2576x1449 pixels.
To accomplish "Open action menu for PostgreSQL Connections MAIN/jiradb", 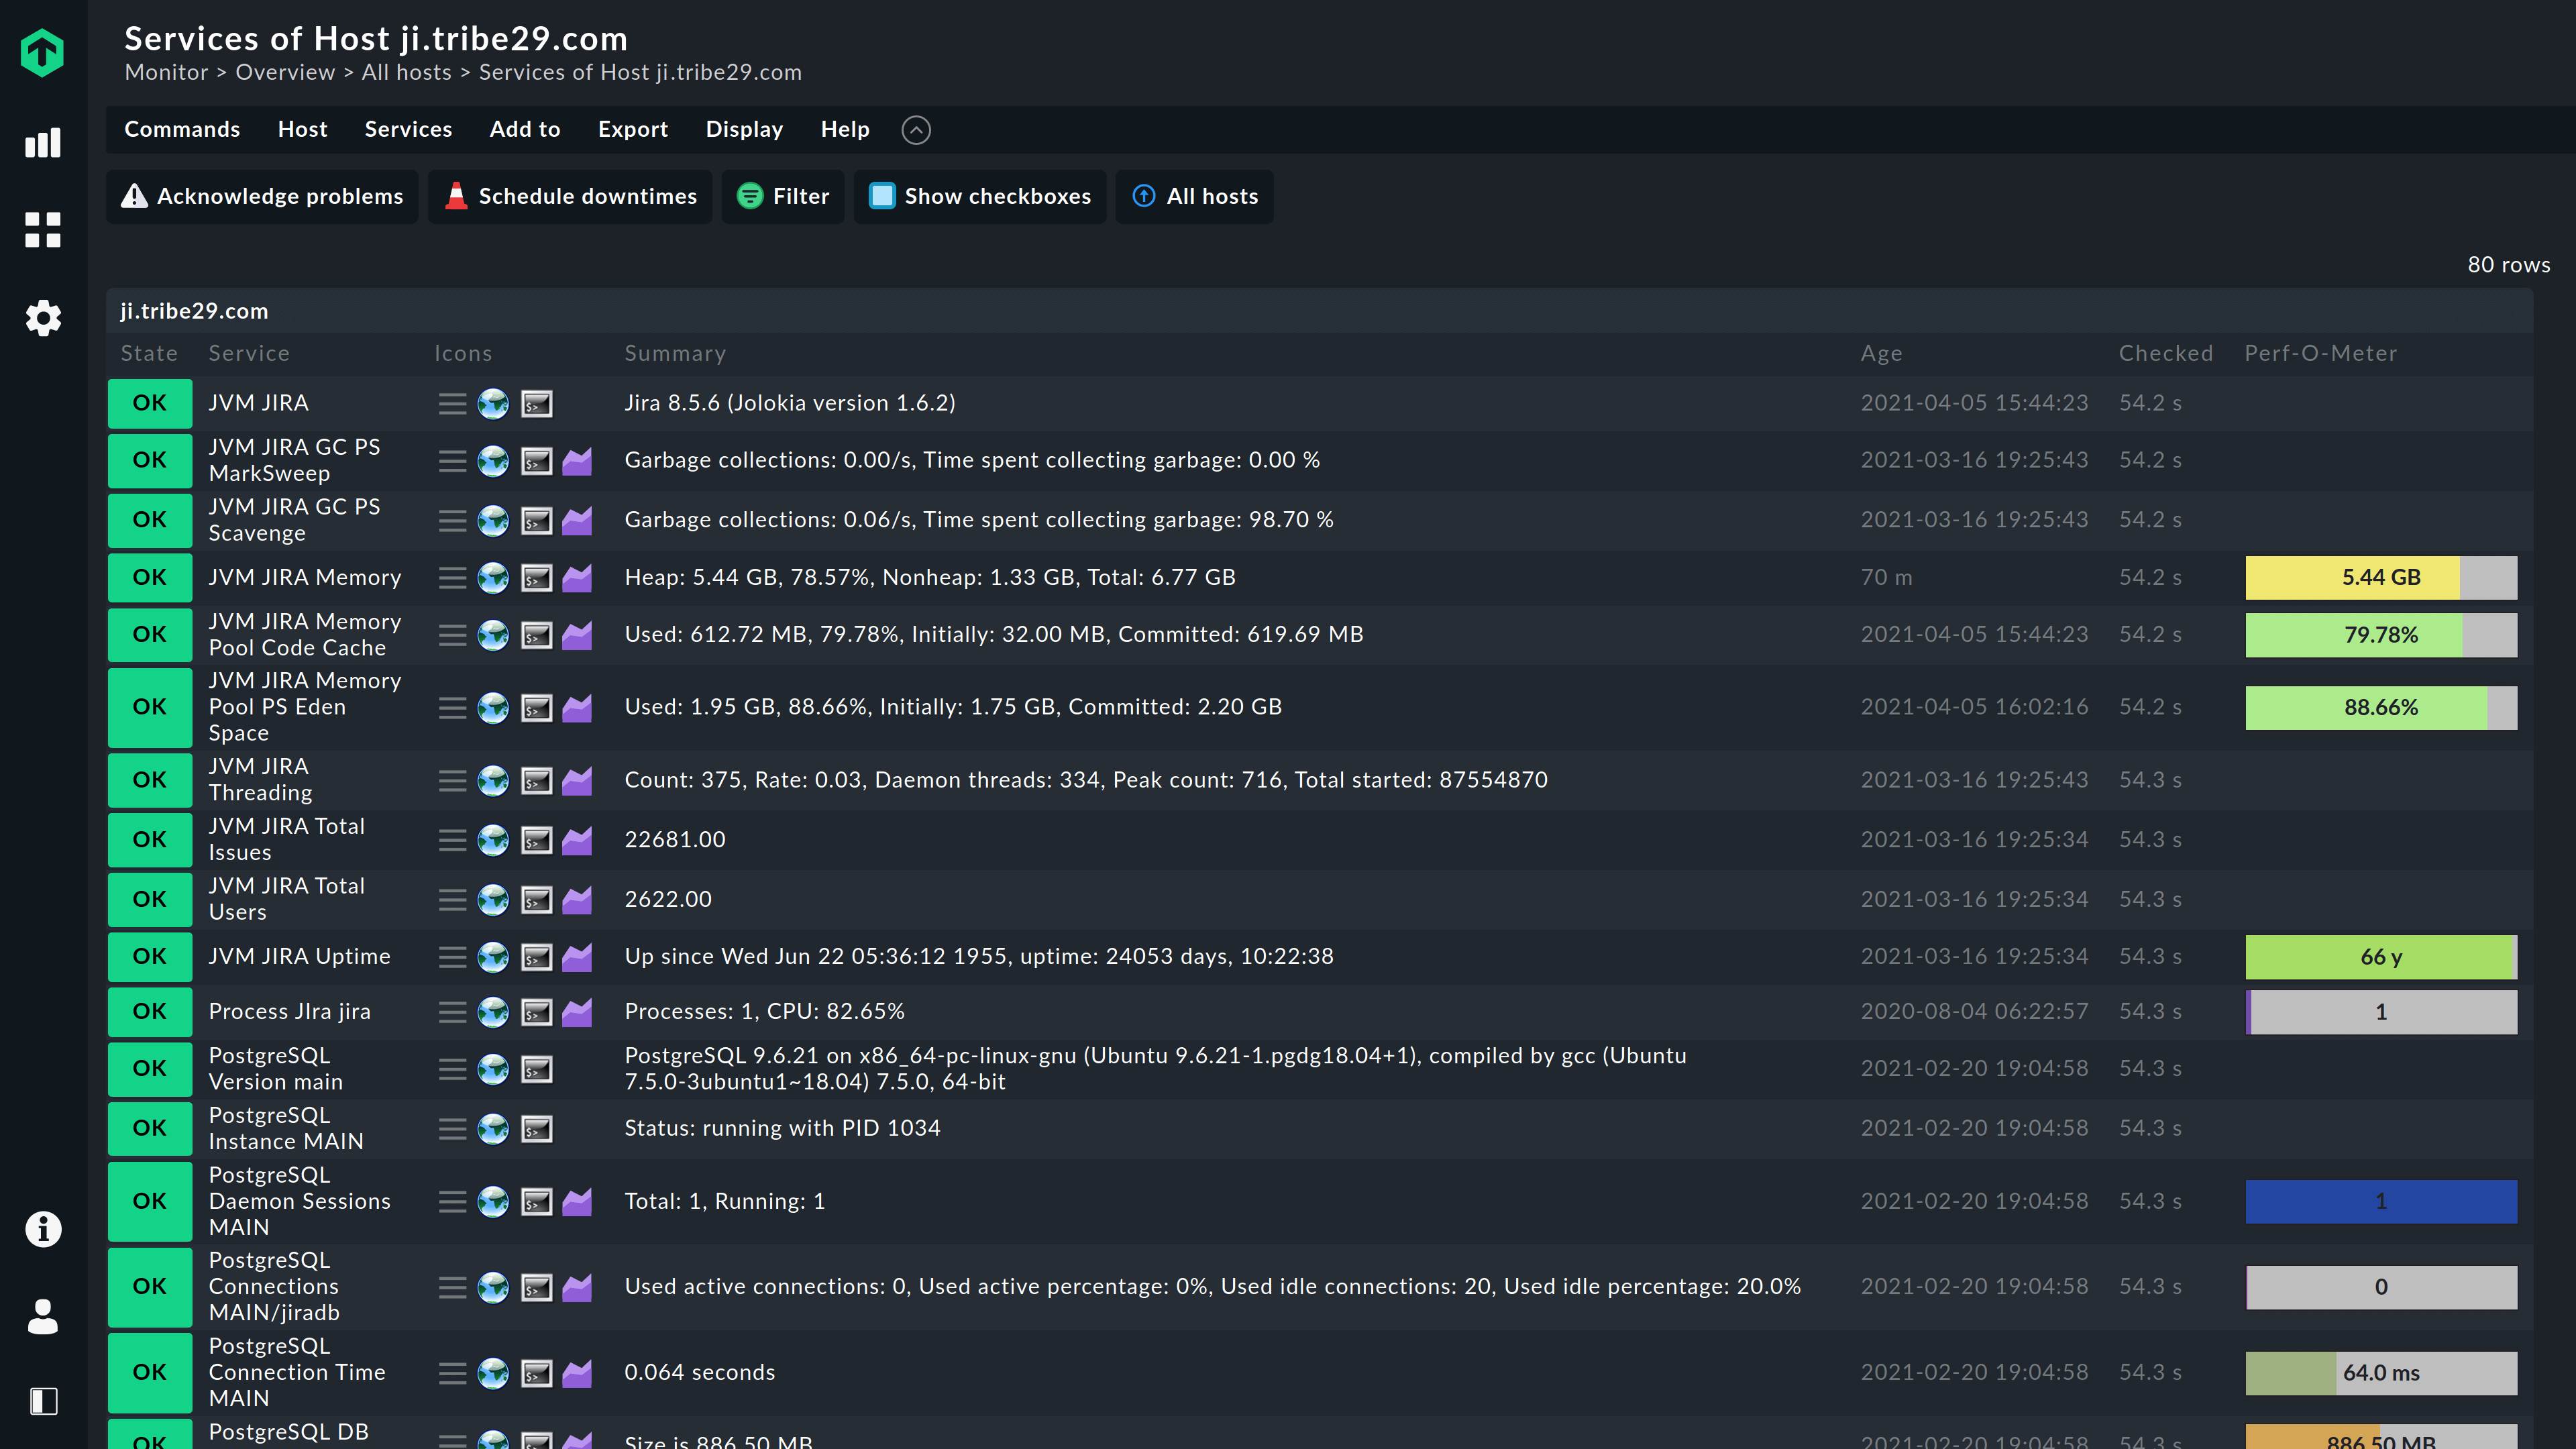I will point(452,1287).
